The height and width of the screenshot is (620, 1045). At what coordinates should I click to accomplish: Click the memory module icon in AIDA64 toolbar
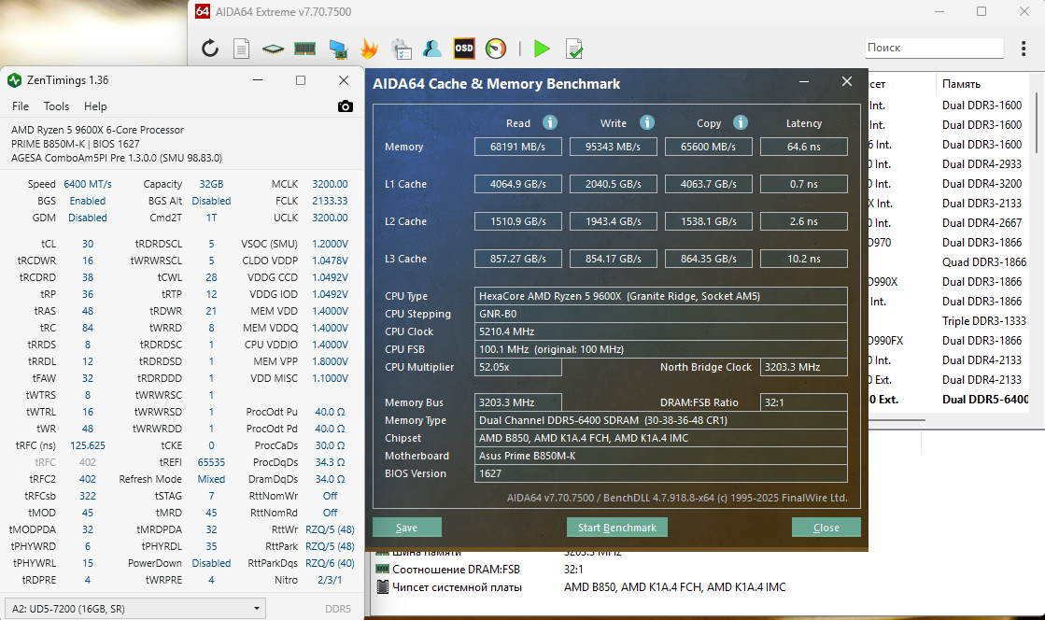pyautogui.click(x=304, y=49)
